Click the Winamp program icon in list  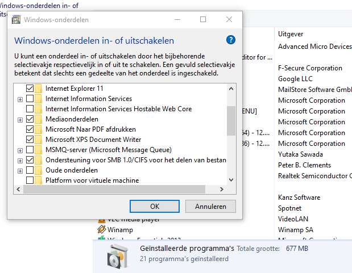pyautogui.click(x=101, y=229)
